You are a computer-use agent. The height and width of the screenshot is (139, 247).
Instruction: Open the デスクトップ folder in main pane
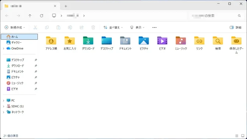point(107,43)
